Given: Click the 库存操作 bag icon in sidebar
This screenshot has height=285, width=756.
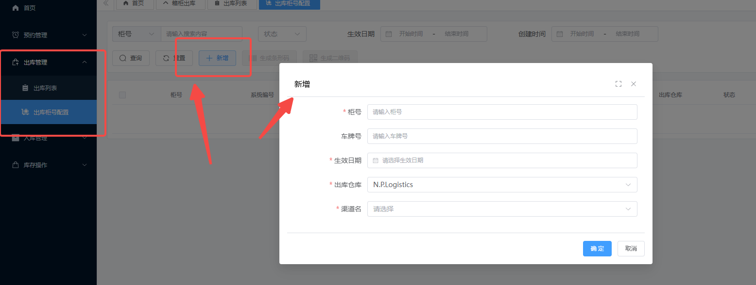Looking at the screenshot, I should [16, 165].
